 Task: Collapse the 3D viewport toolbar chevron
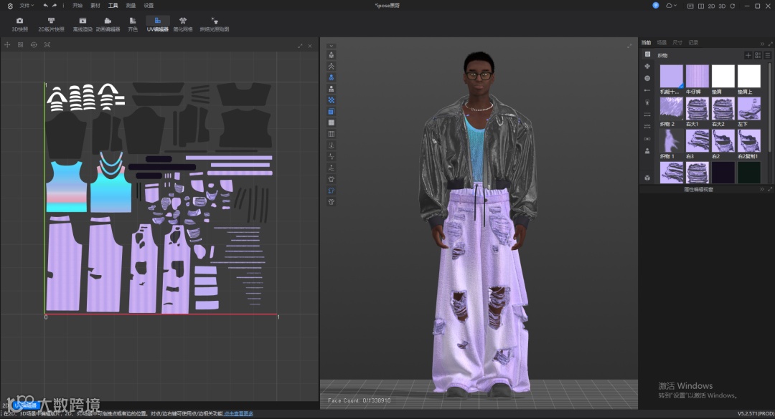click(332, 45)
